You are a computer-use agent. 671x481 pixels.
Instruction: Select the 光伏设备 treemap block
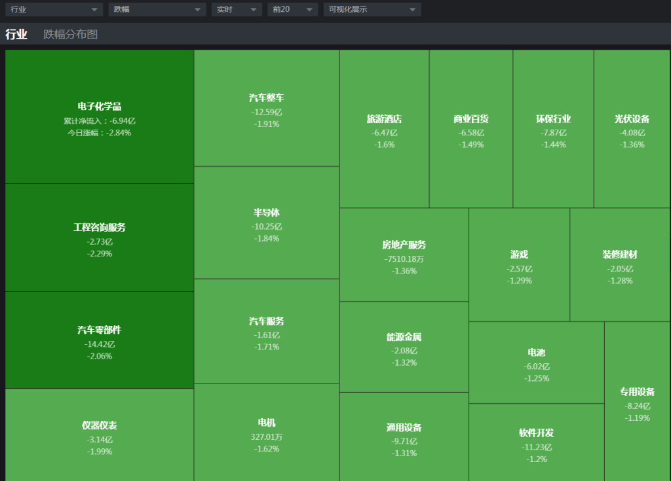coord(632,129)
